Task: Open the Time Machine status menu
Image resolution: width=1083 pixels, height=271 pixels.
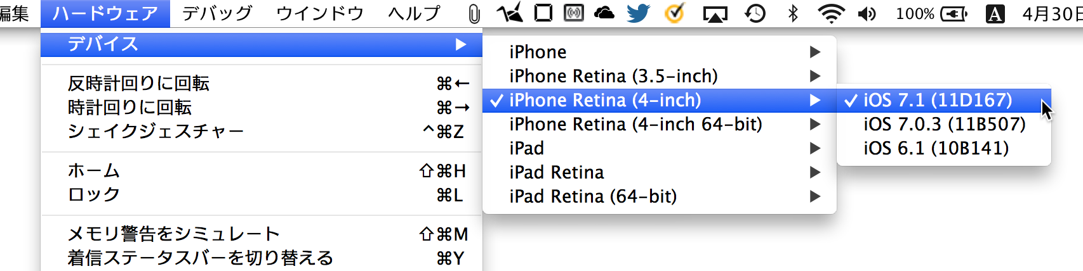Action: click(755, 13)
